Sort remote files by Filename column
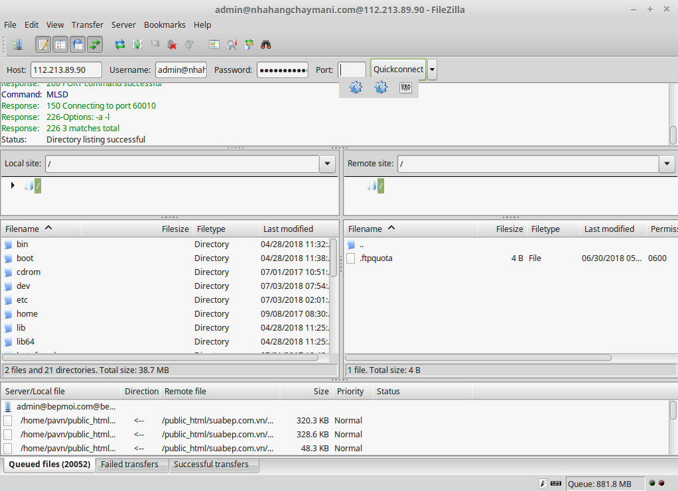 411,229
